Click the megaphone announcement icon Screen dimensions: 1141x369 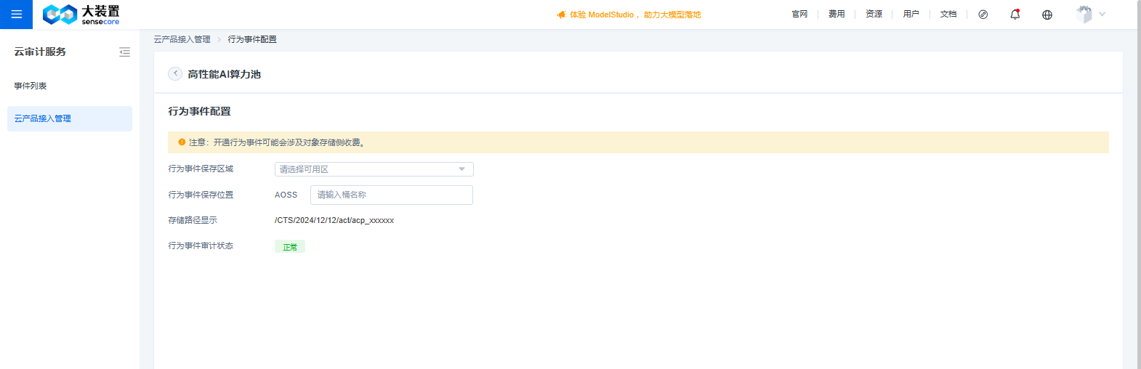point(562,15)
